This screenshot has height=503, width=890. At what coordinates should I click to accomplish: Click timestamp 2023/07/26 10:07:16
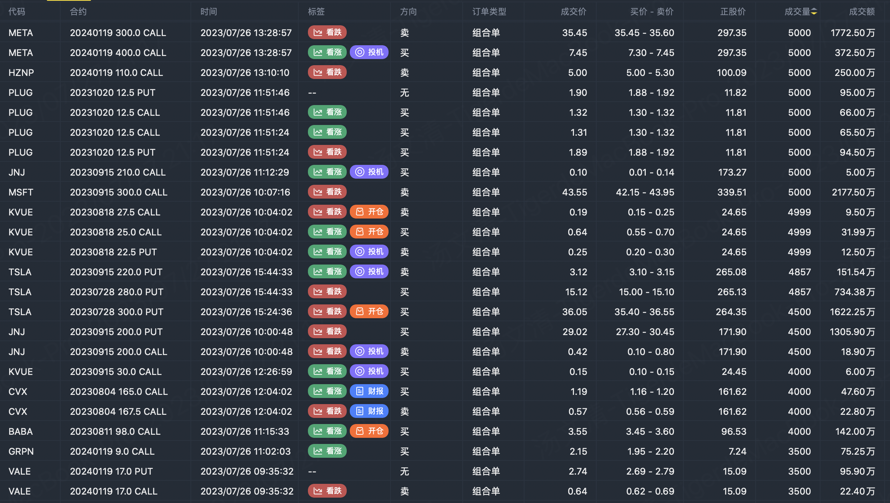[x=245, y=192]
